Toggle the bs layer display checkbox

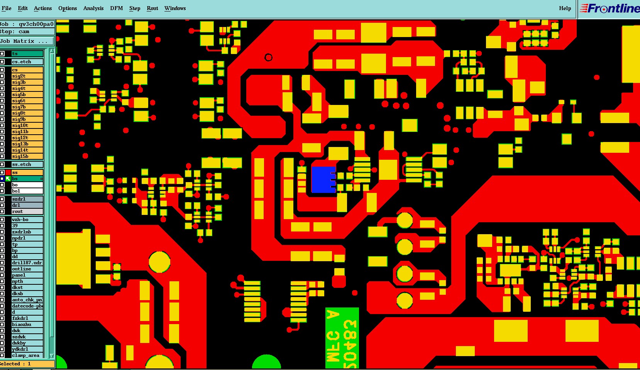tap(2, 179)
